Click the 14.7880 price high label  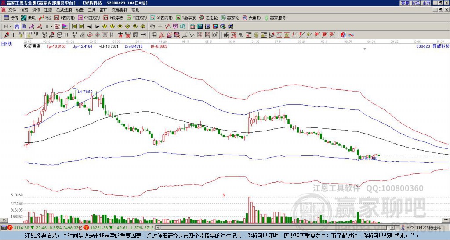[x=85, y=92]
